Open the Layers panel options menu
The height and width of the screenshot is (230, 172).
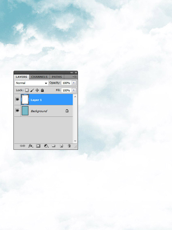click(x=75, y=77)
